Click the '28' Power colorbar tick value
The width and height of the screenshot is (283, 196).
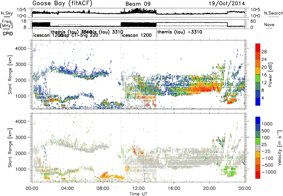(x=264, y=52)
